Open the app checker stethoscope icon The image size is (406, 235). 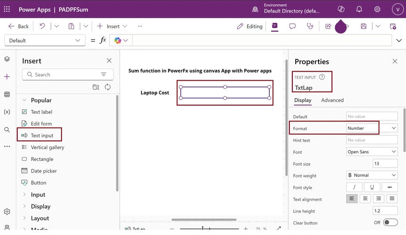coord(310,26)
